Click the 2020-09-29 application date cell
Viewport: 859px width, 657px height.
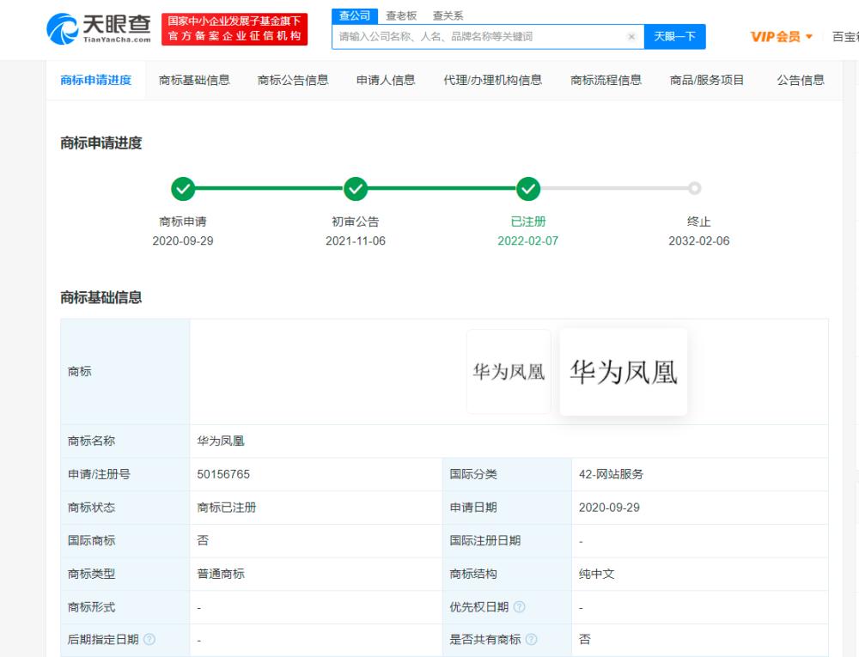[x=609, y=508]
